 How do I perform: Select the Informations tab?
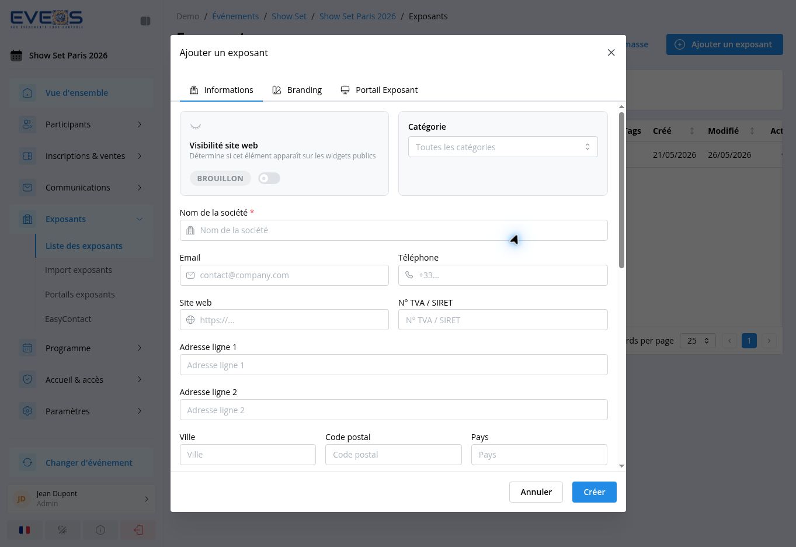point(221,90)
